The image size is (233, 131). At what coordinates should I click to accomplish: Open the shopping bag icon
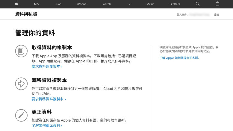pos(217,4)
